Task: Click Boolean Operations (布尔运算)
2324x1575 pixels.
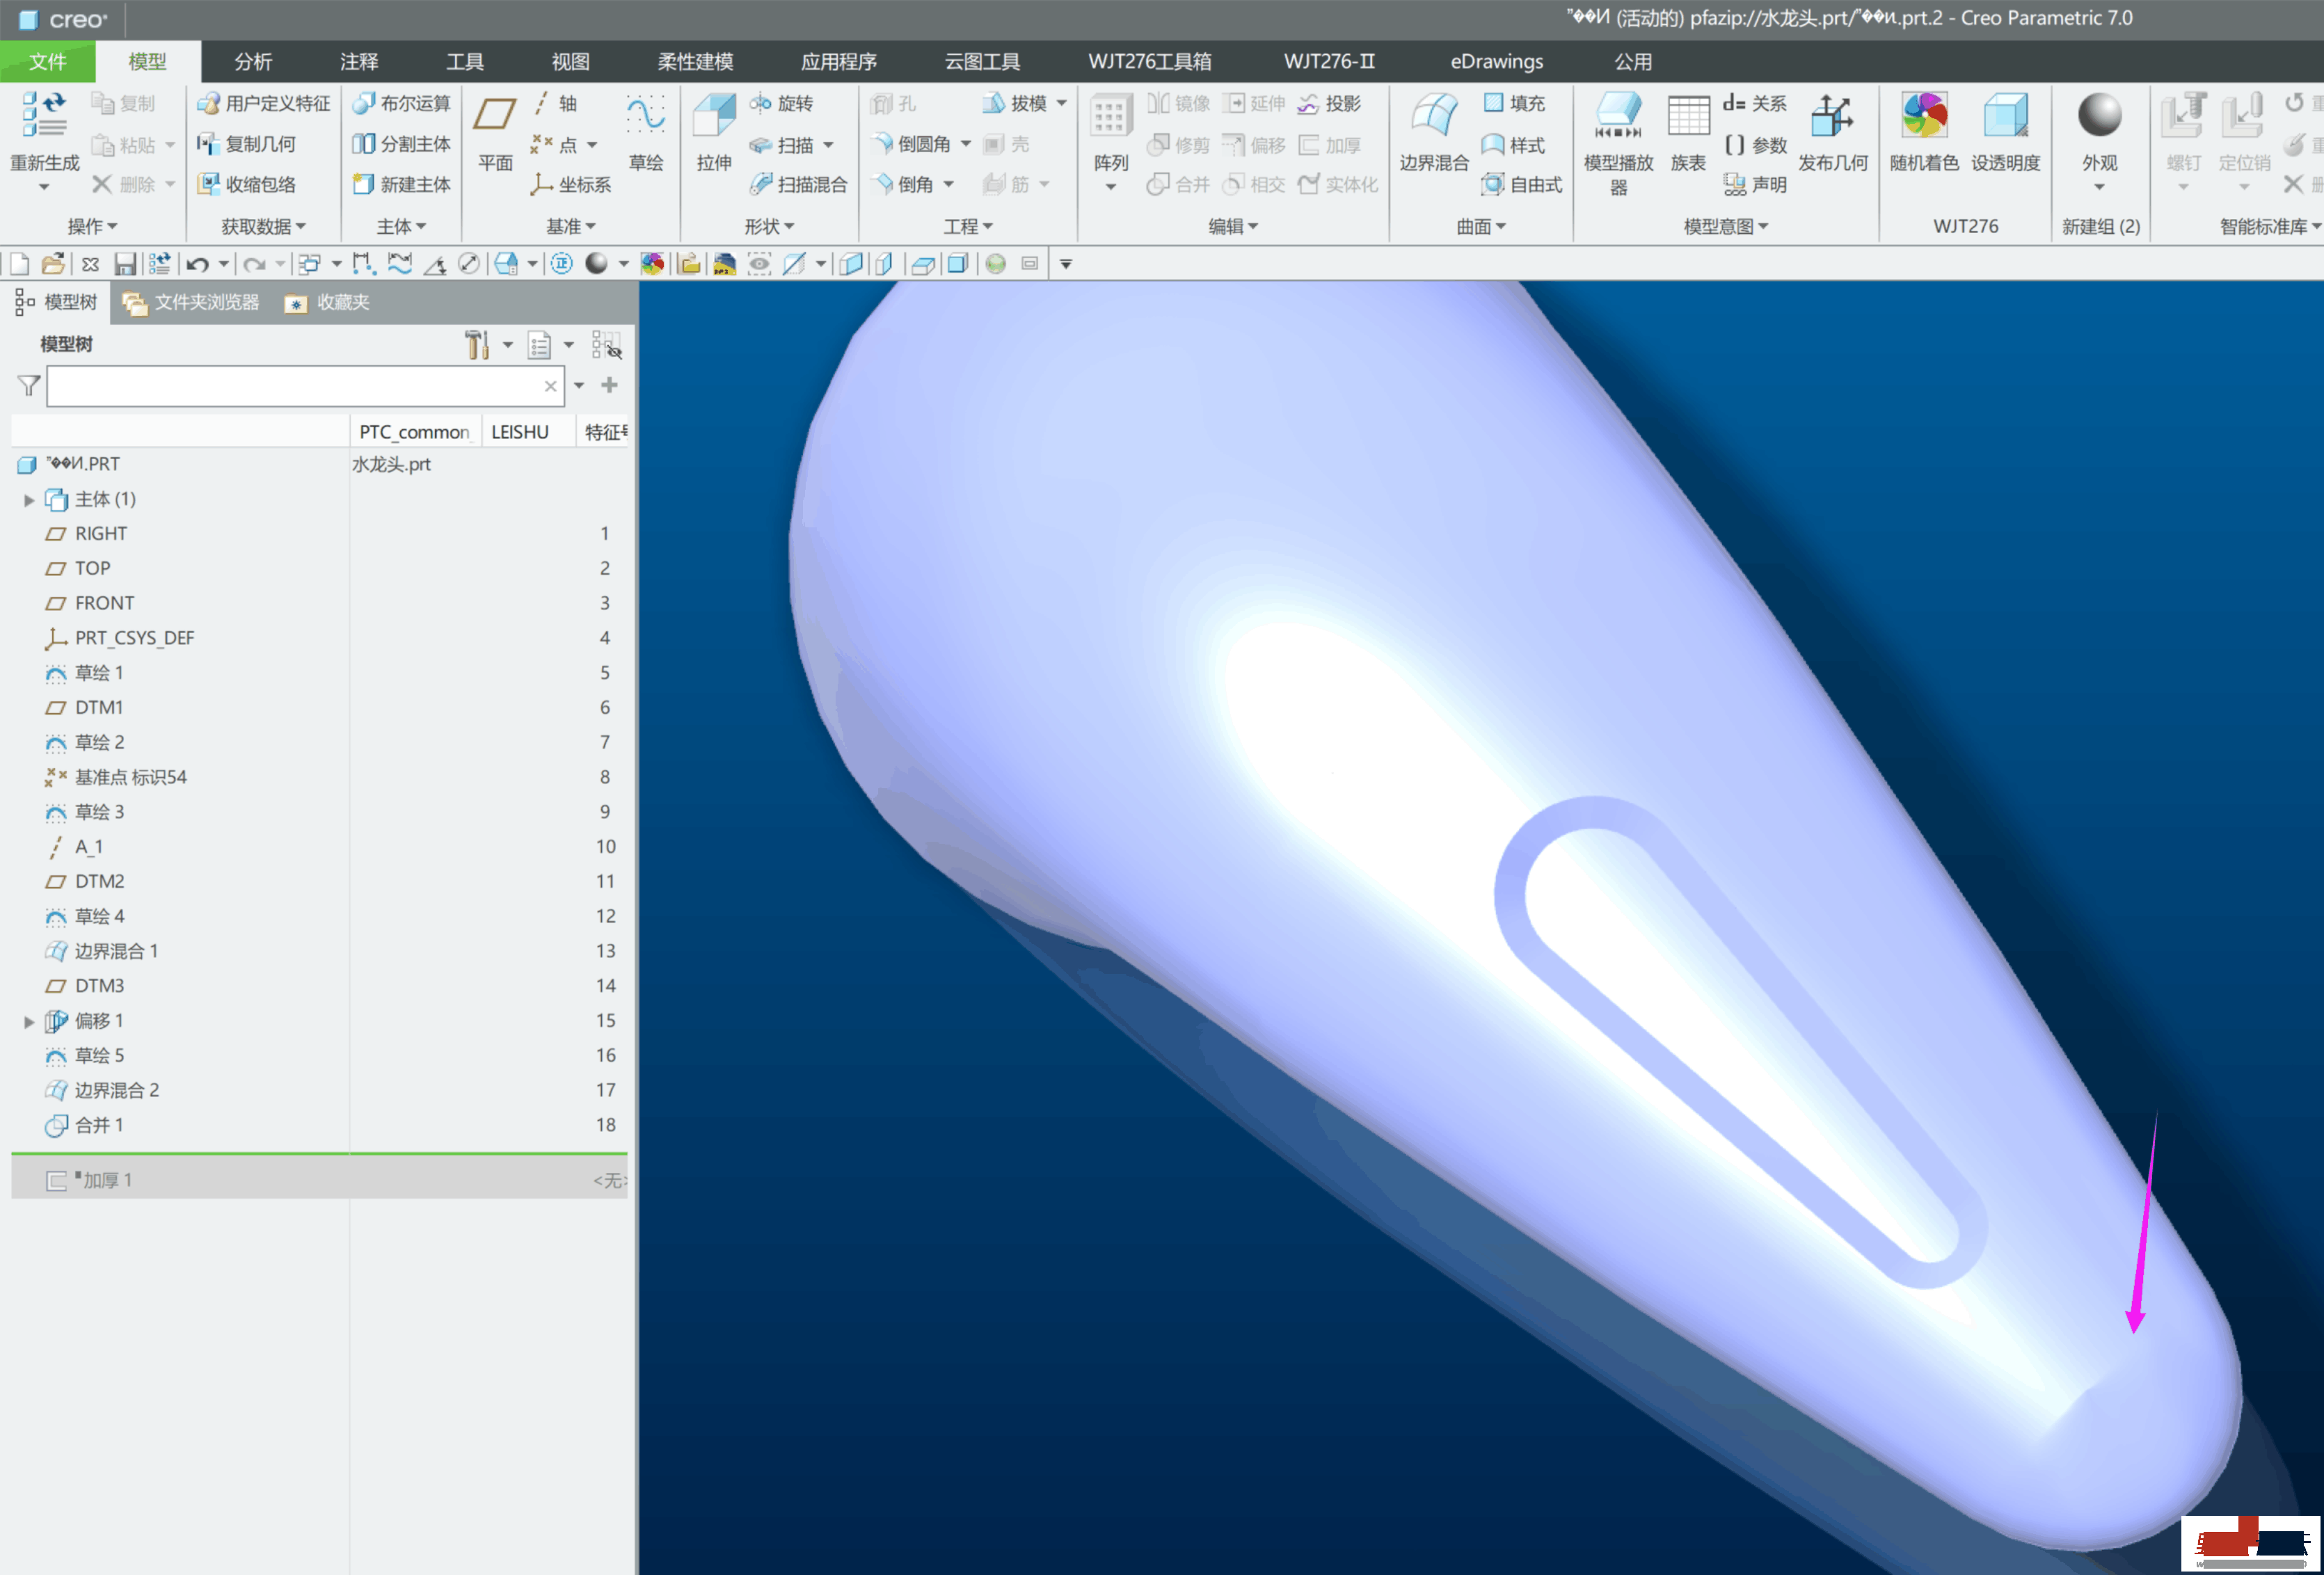Action: [x=402, y=103]
